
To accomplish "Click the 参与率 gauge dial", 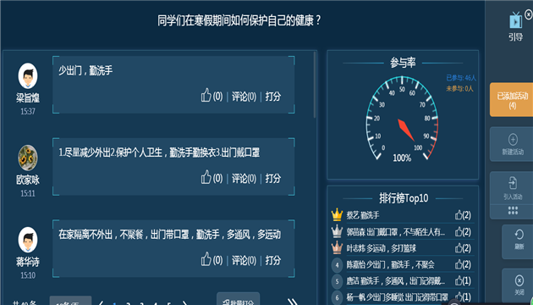I will 402,118.
